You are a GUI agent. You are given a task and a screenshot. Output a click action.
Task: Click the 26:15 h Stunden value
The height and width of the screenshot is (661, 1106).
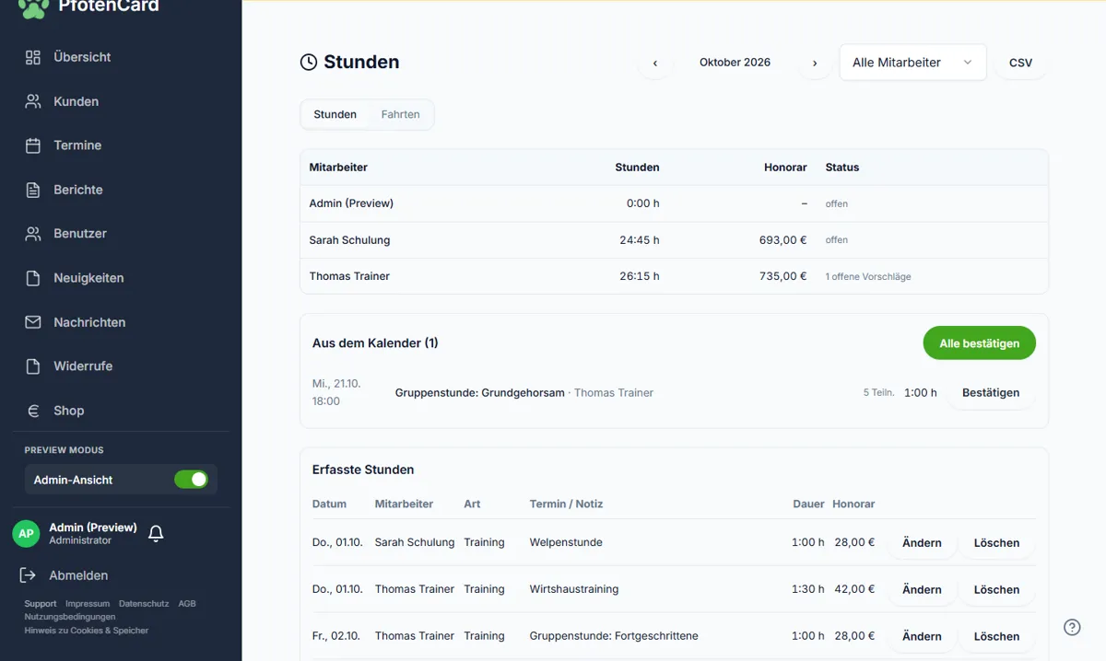[x=640, y=276]
